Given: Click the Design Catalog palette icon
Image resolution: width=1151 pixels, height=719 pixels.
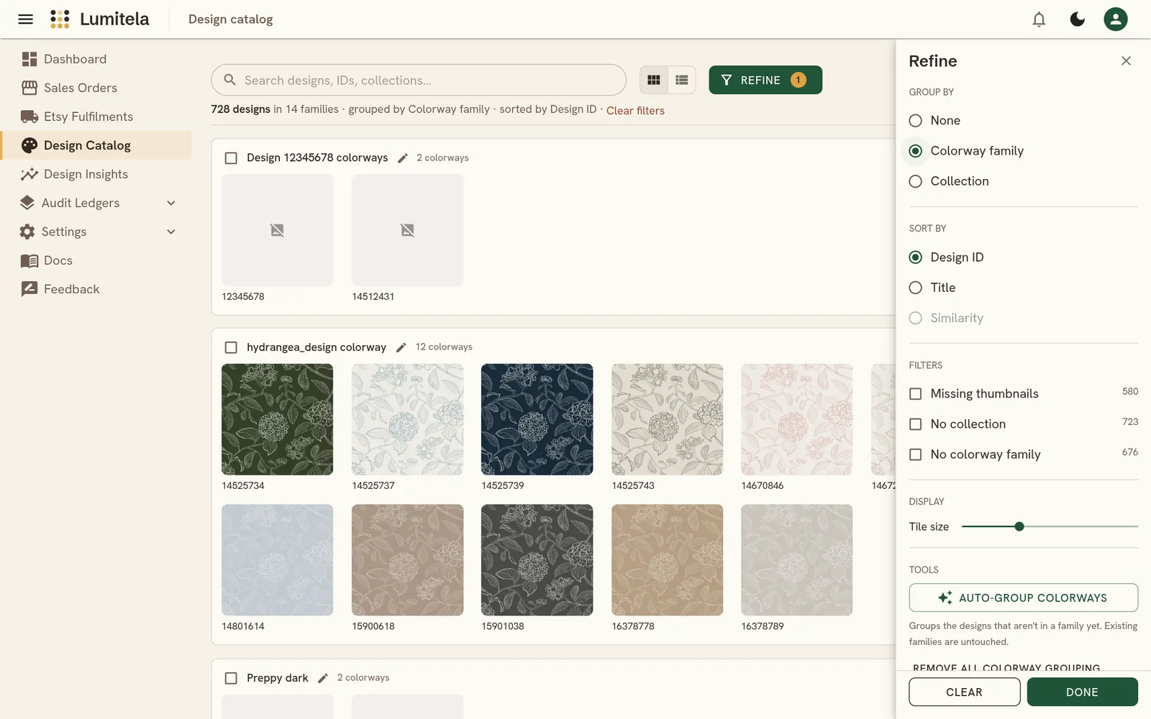Looking at the screenshot, I should [29, 145].
